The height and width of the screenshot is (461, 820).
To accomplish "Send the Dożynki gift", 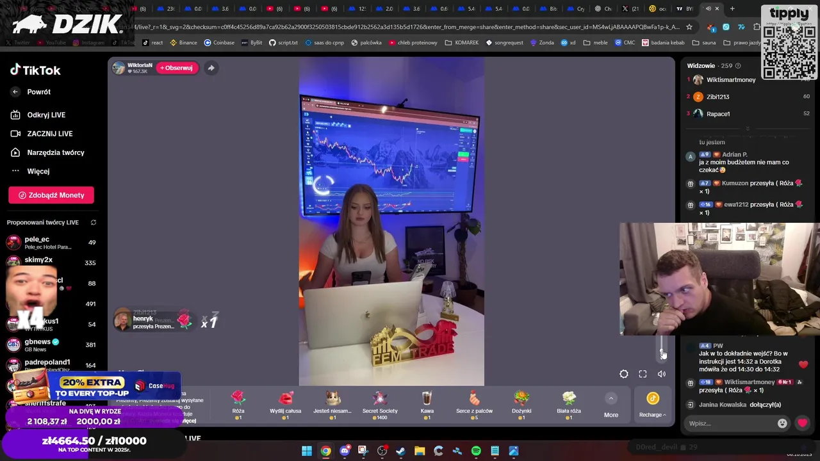I will pos(521,405).
